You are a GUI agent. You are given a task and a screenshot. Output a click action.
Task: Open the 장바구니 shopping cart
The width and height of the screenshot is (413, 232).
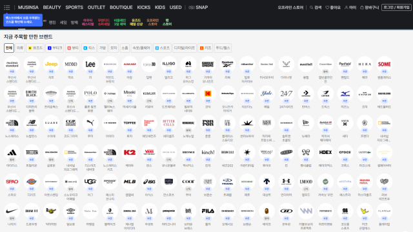(369, 7)
